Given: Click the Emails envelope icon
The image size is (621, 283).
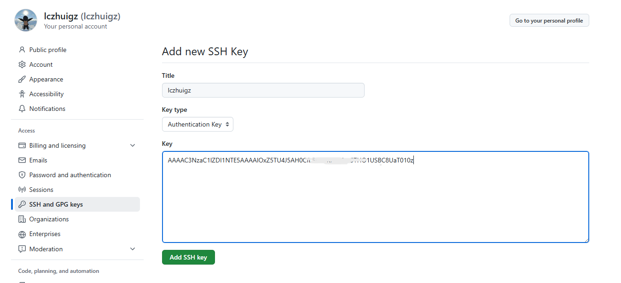Looking at the screenshot, I should click(22, 160).
